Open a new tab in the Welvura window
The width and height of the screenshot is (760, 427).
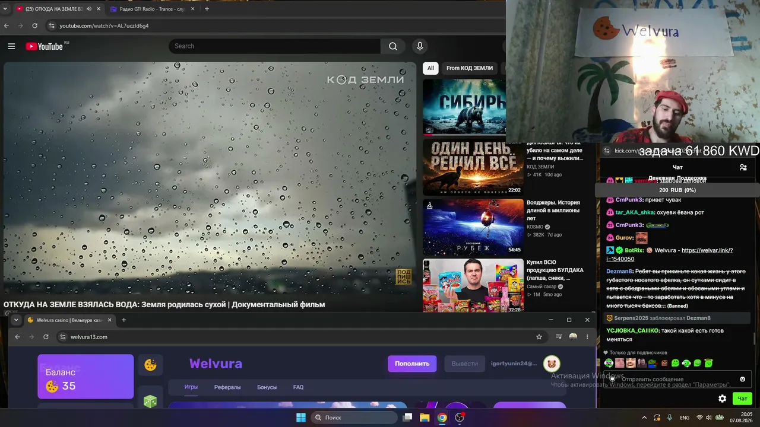(123, 320)
